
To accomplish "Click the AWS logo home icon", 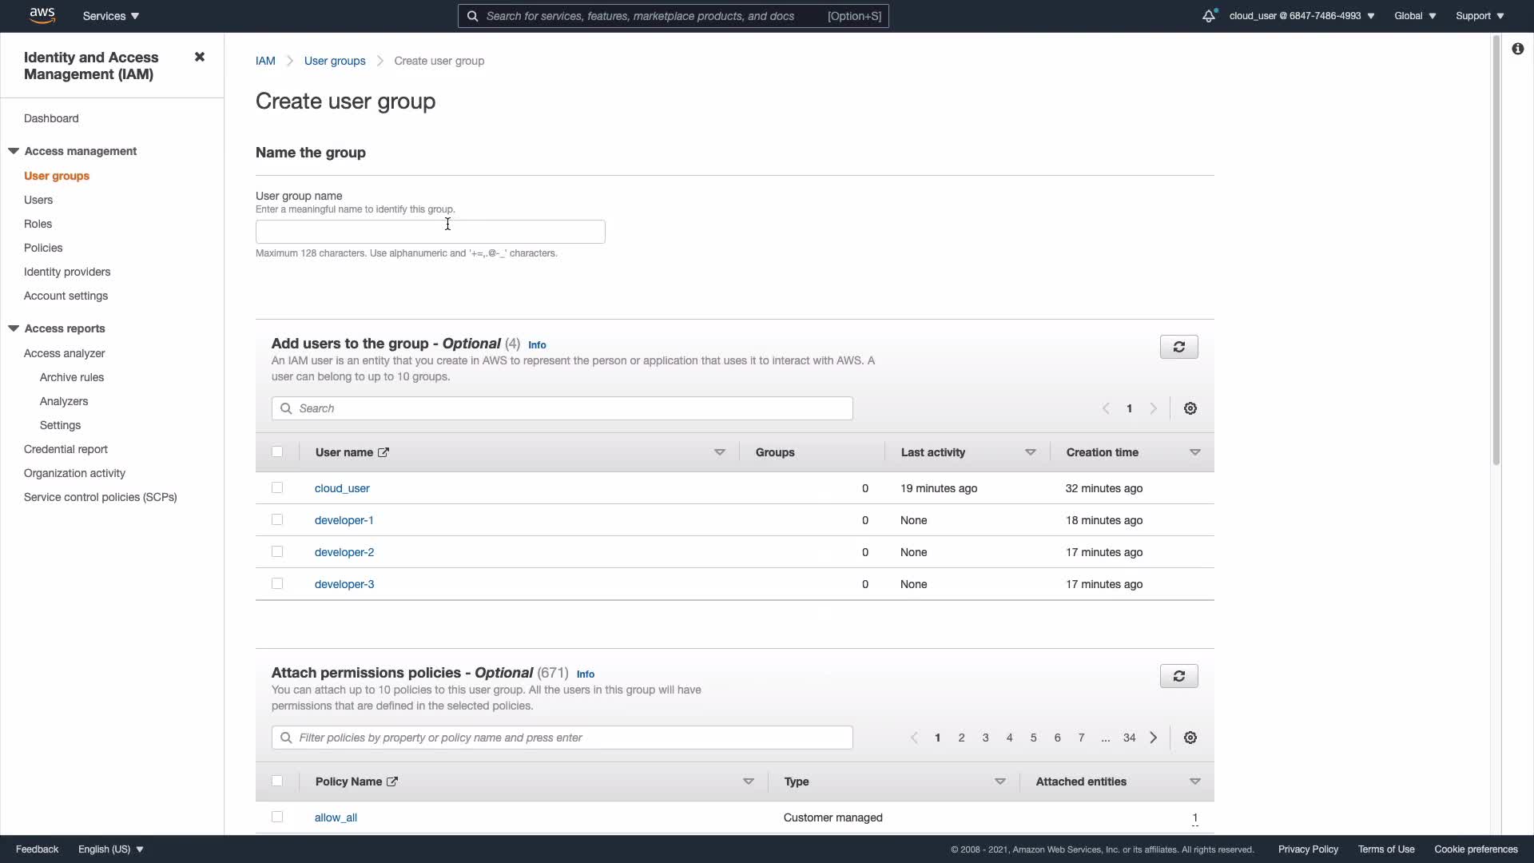I will tap(42, 15).
